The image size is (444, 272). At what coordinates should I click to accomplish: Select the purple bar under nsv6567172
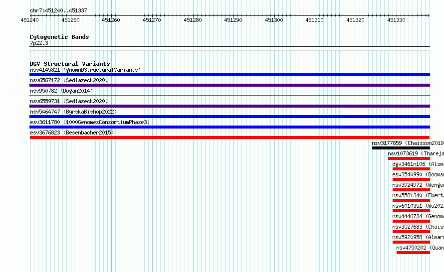229,85
